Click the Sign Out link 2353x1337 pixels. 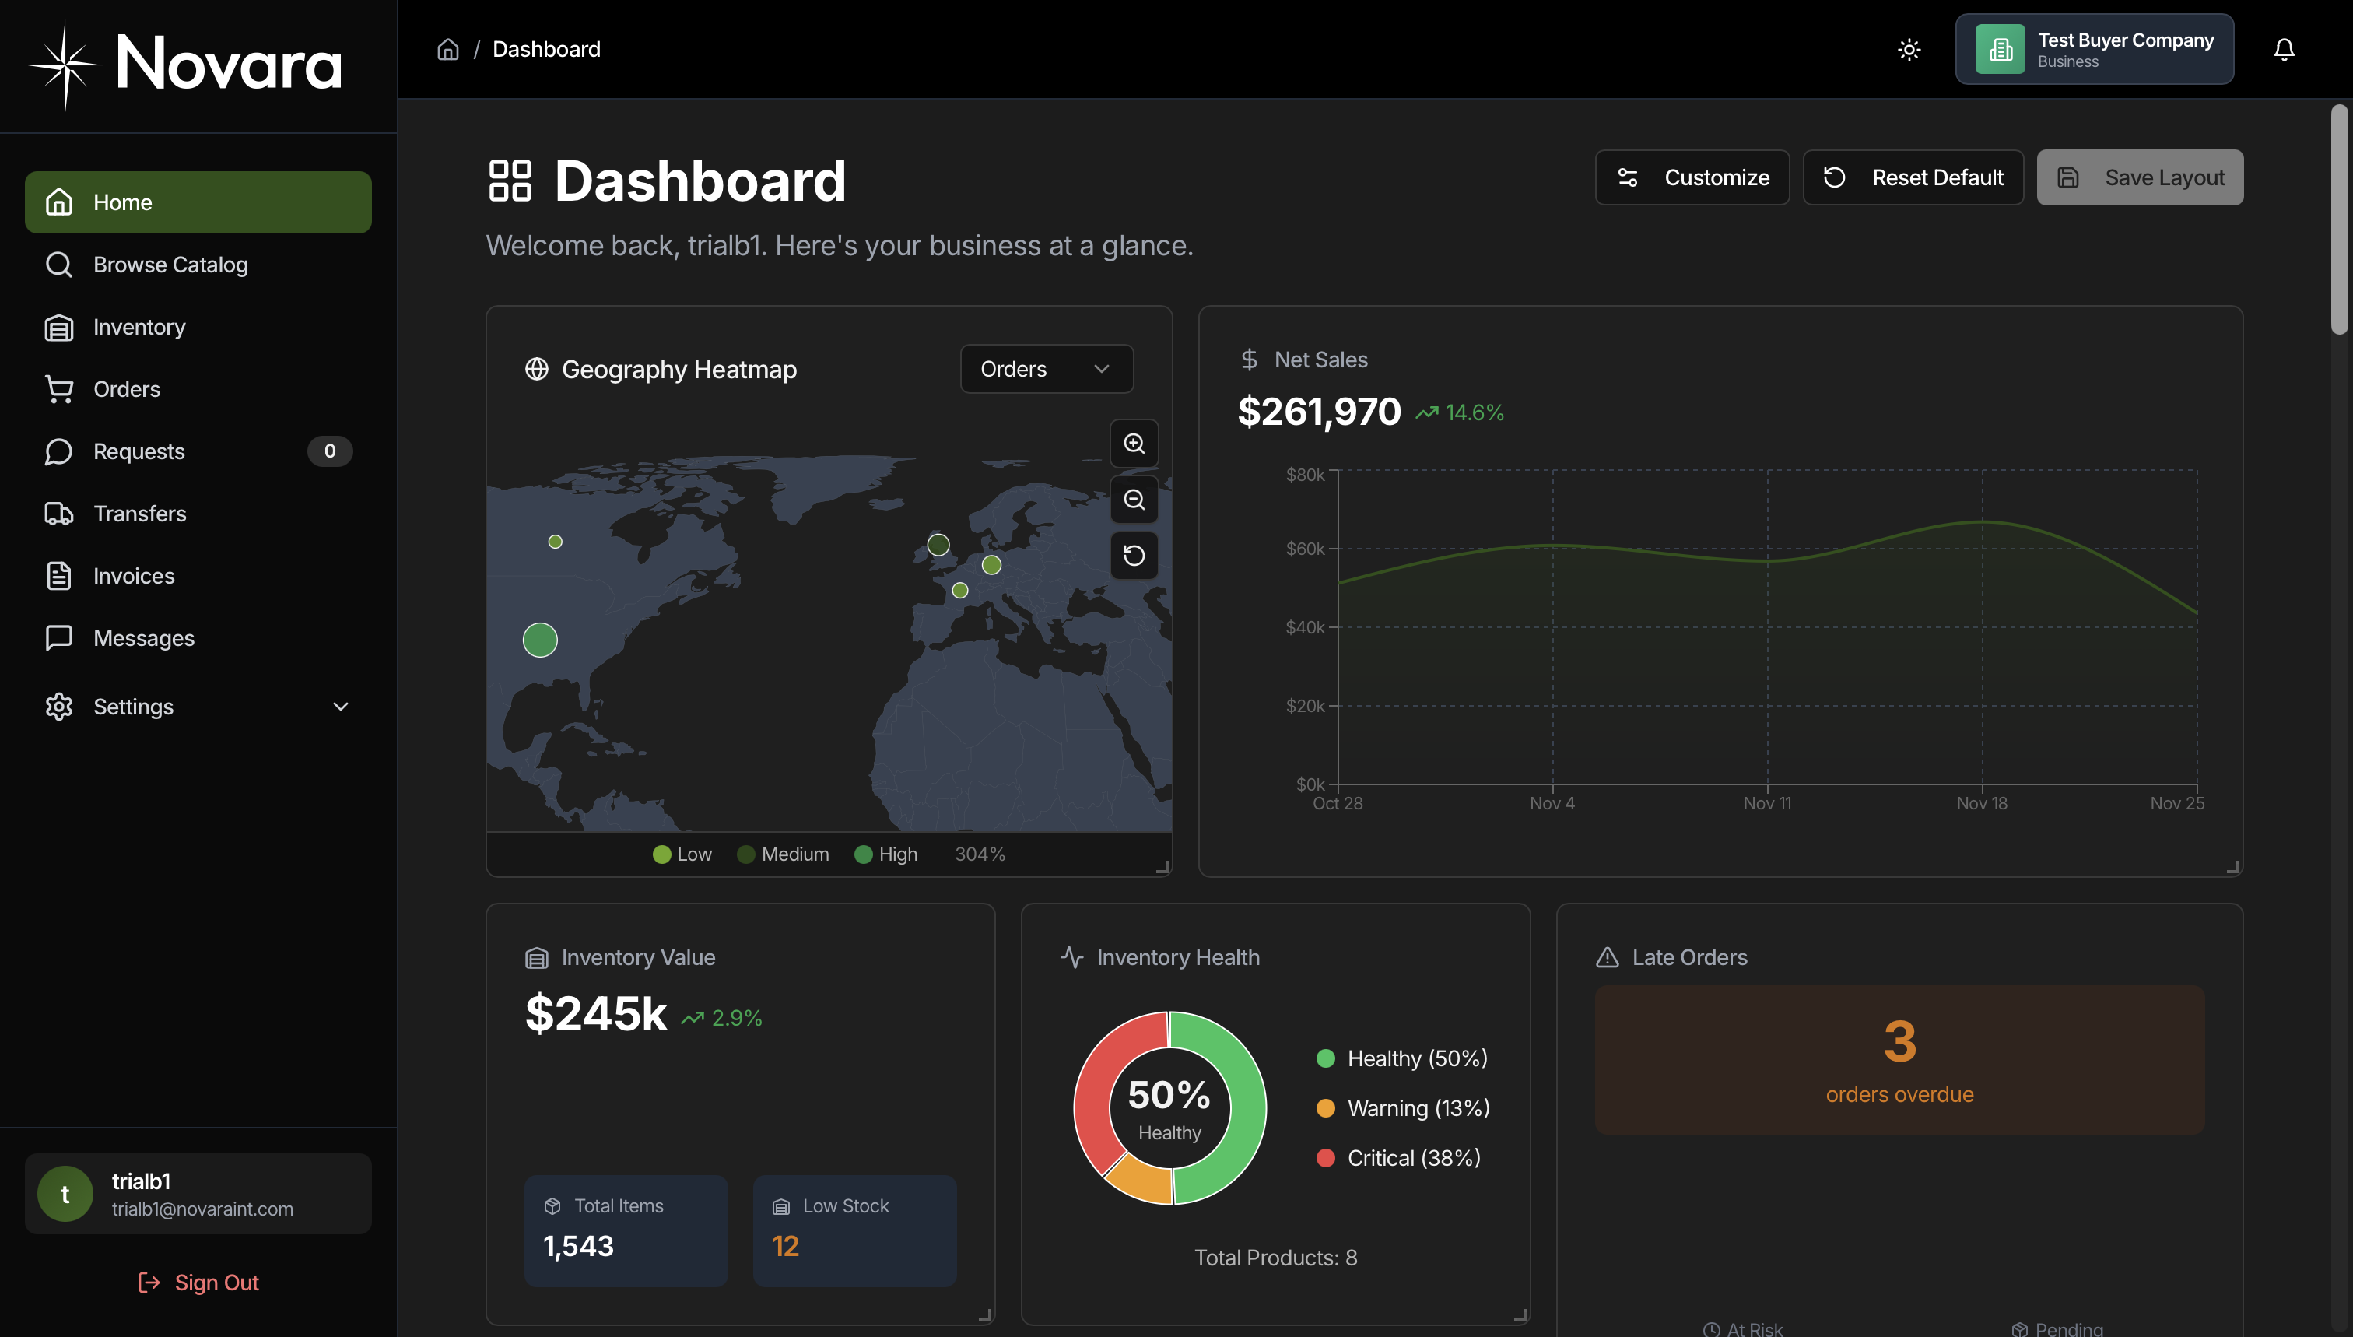198,1282
